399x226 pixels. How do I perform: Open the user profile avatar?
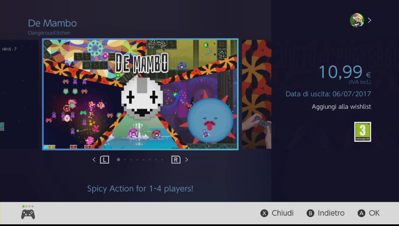click(357, 20)
